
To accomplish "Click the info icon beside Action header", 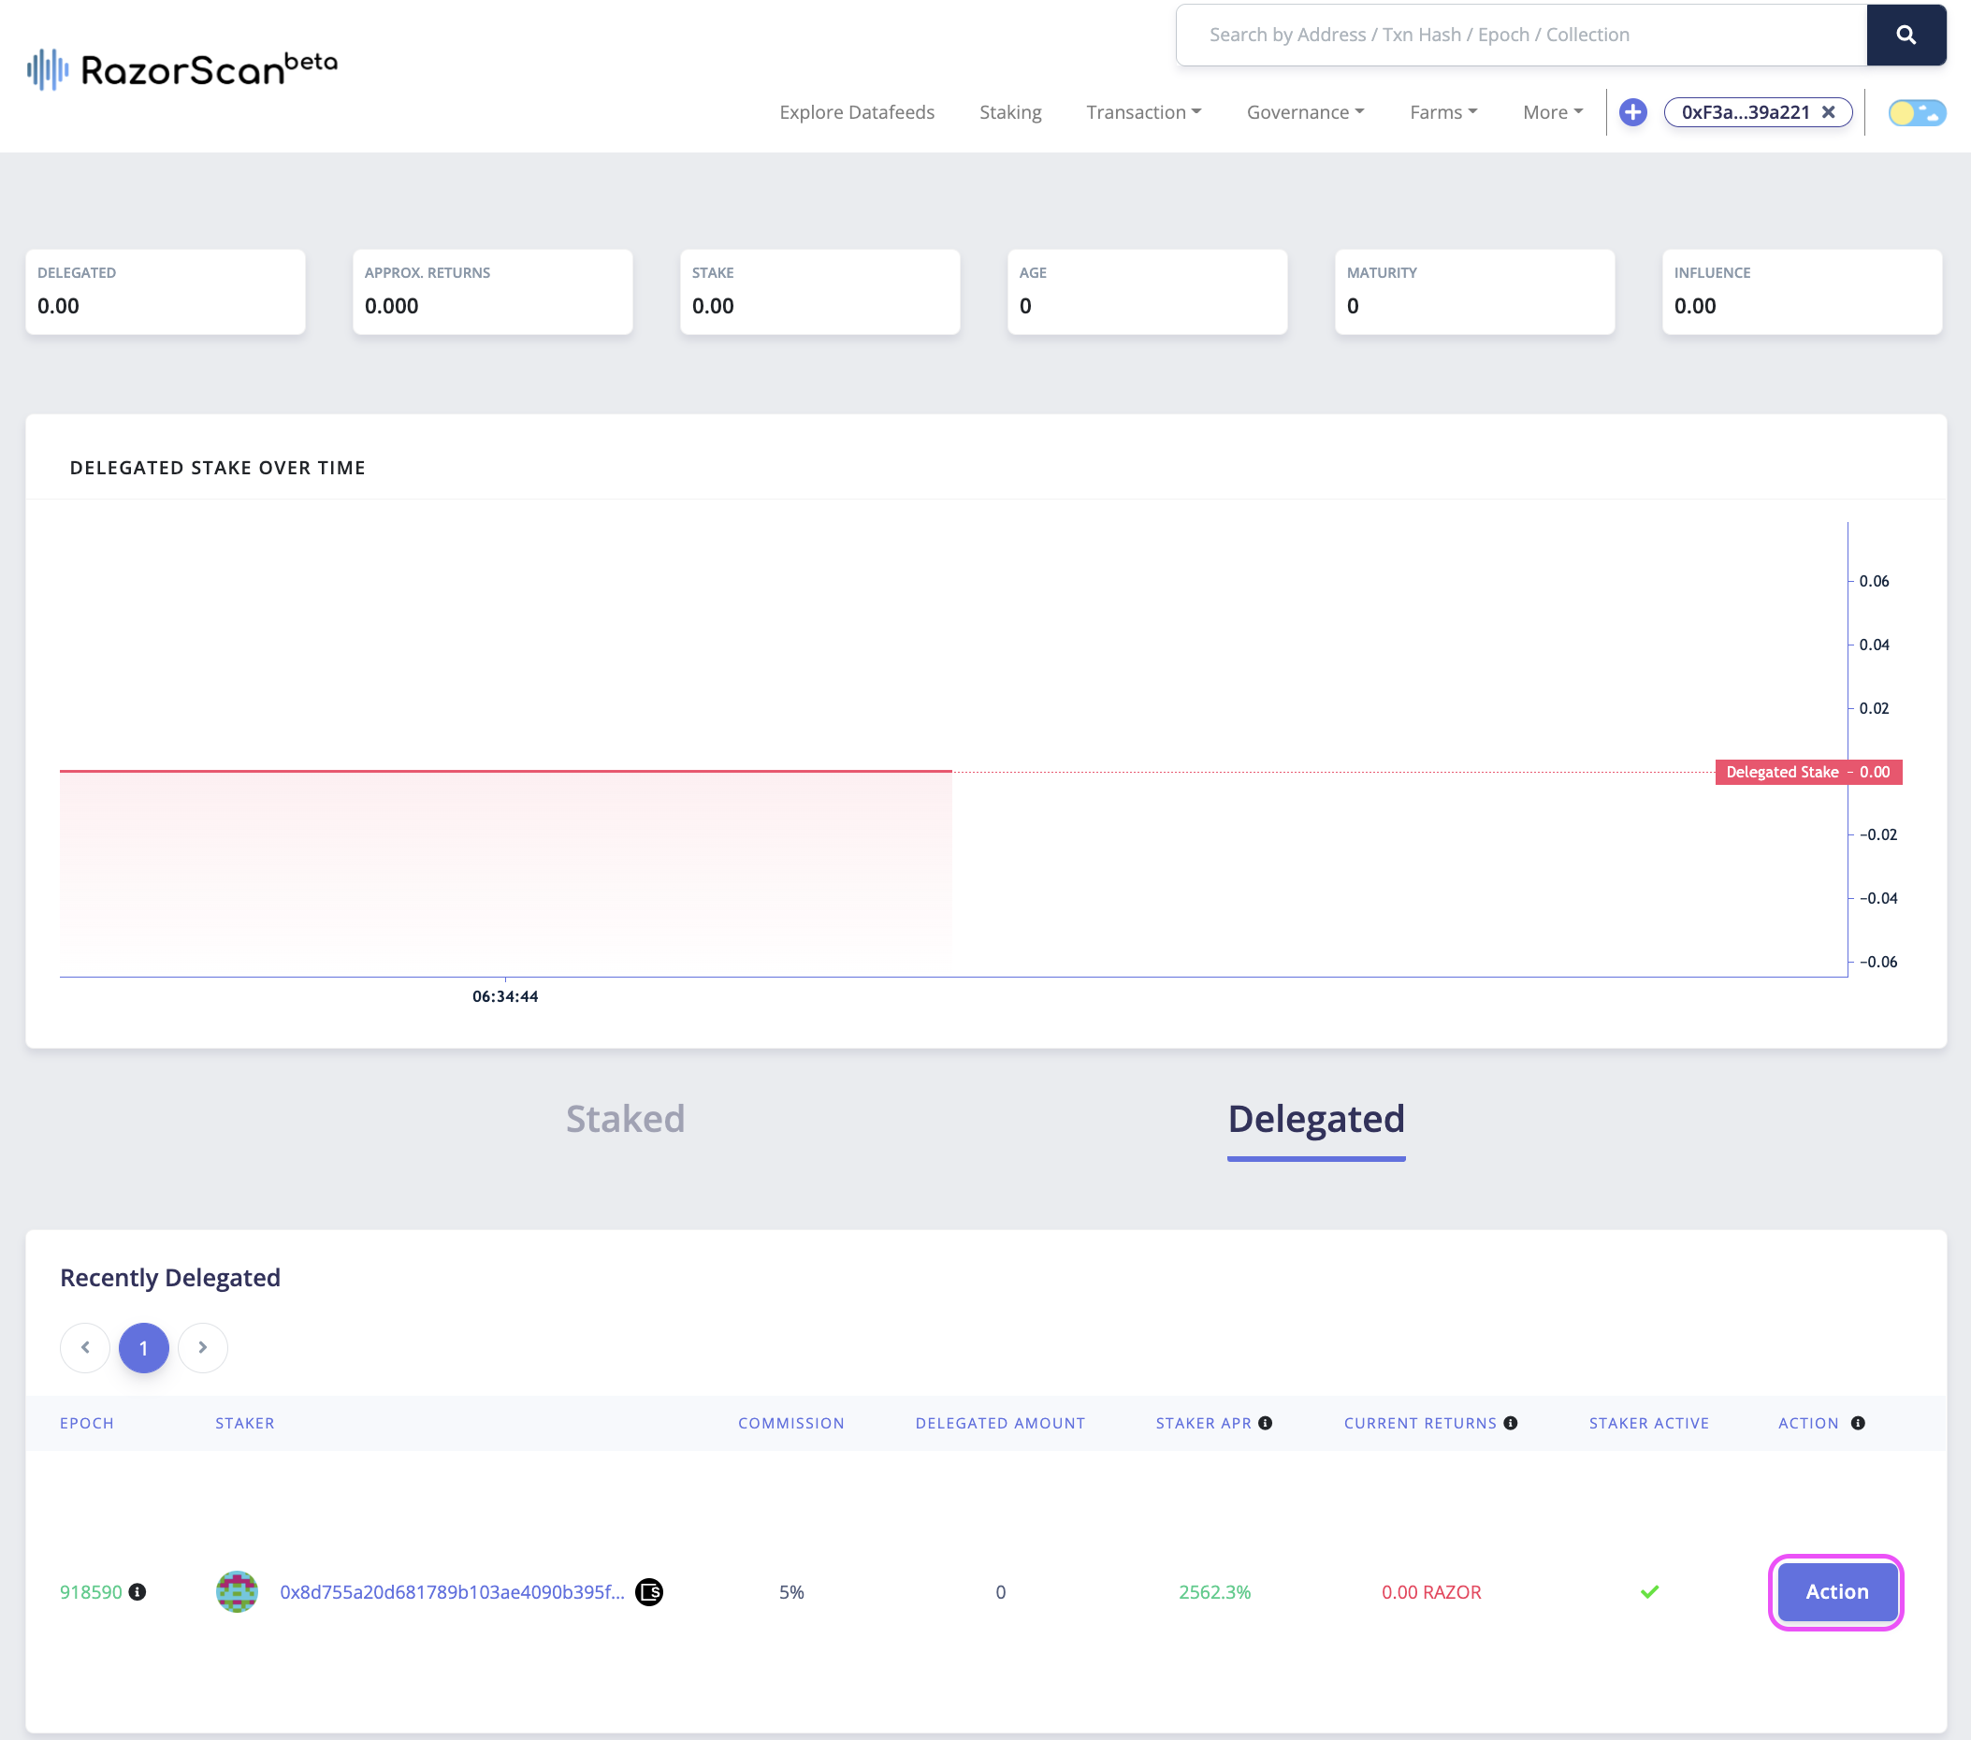I will (1858, 1423).
